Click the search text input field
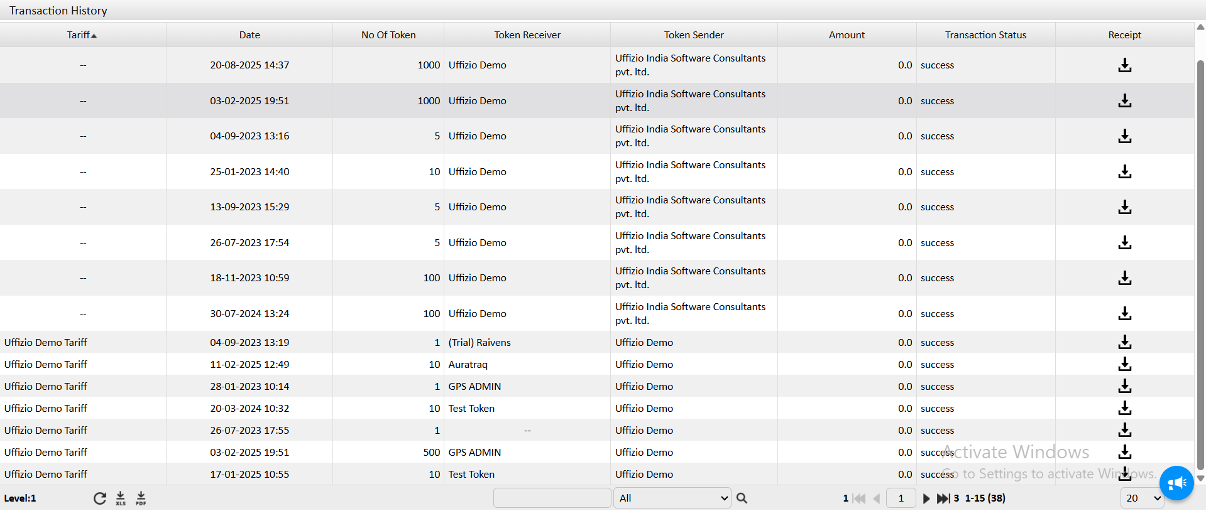This screenshot has width=1206, height=511. tap(552, 498)
